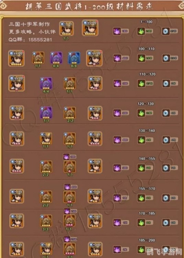Click the Lv200 hero portrait at bottom
The image size is (184, 258).
click(95, 249)
